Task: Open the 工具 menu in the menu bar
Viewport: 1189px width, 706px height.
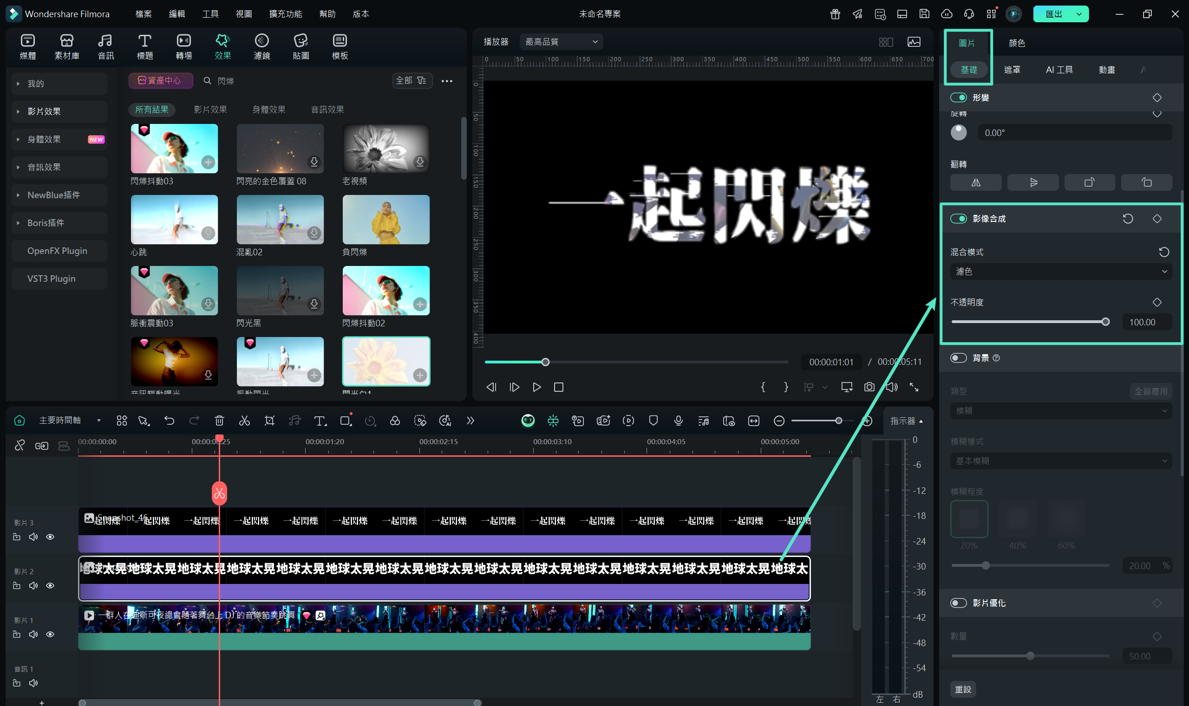Action: point(210,14)
